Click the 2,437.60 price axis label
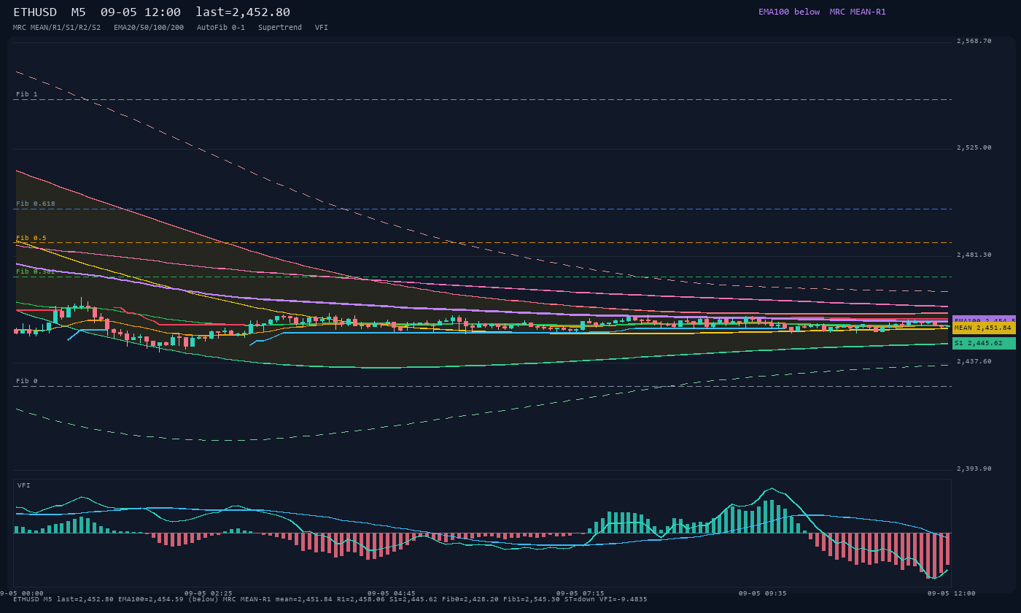The image size is (1021, 613). pyautogui.click(x=974, y=361)
